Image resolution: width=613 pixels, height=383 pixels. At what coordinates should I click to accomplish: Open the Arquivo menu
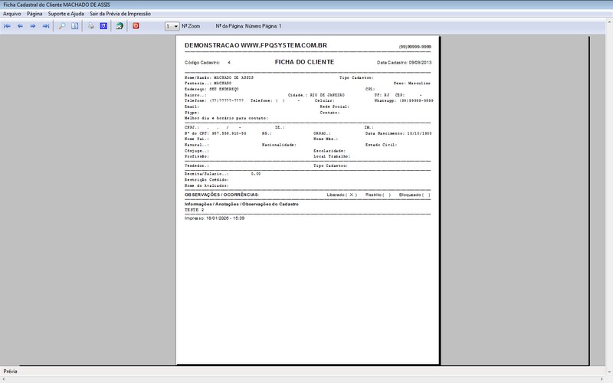coord(12,14)
